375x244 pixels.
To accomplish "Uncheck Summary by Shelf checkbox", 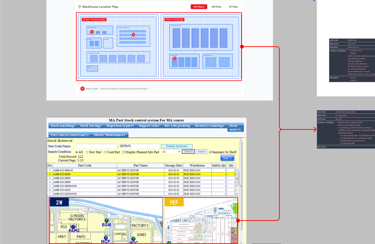I will pyautogui.click(x=210, y=152).
